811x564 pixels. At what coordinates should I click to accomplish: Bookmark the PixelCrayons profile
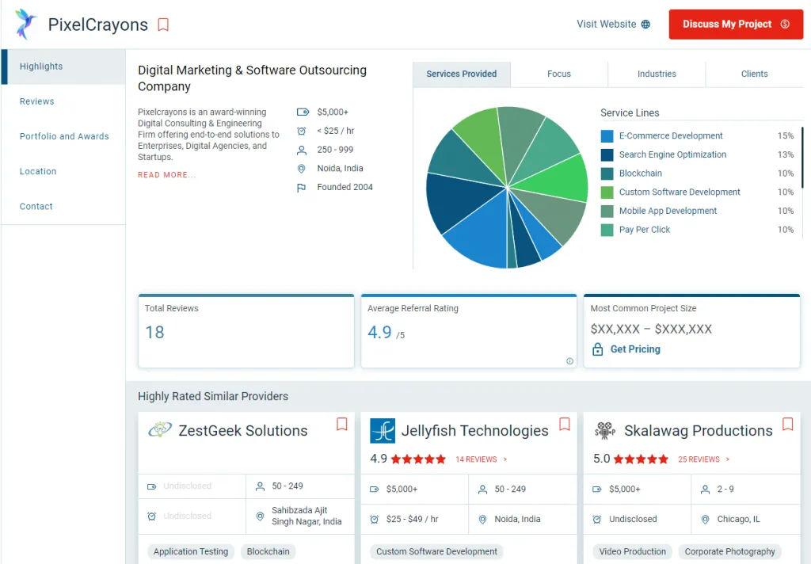(163, 25)
